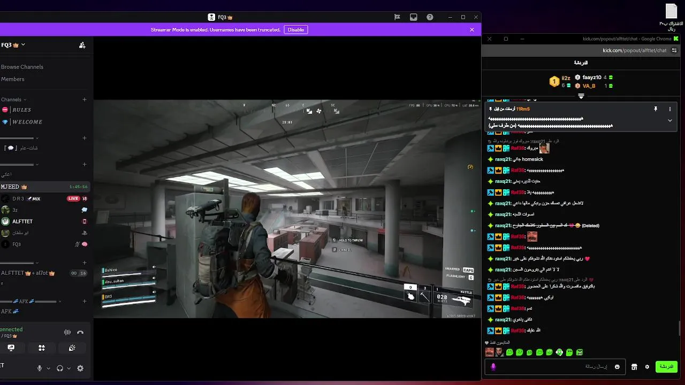Open the WELCOME channel
The image size is (685, 385).
click(x=27, y=122)
